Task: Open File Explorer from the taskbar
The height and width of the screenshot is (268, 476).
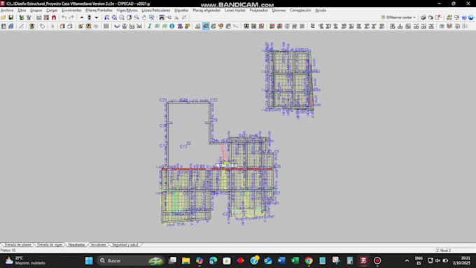Action: click(x=185, y=261)
